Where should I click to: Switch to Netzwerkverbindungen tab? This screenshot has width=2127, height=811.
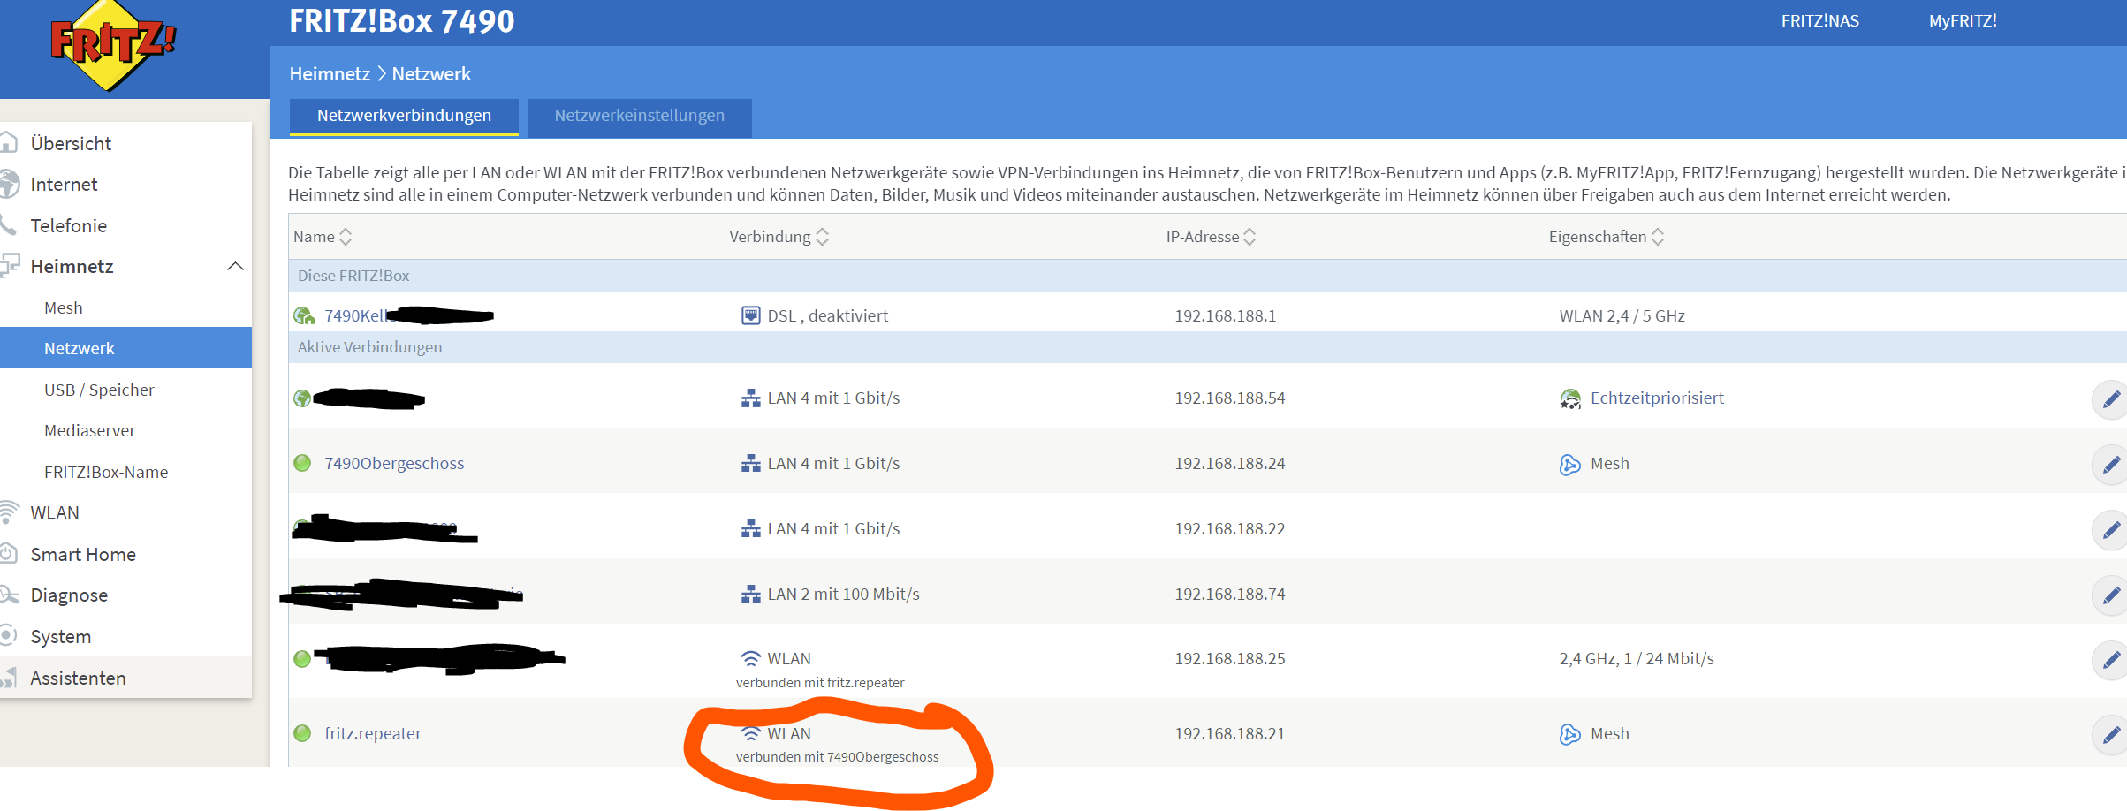point(404,116)
